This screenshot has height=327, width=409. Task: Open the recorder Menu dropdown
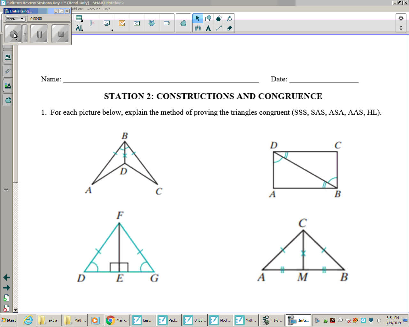[x=15, y=19]
